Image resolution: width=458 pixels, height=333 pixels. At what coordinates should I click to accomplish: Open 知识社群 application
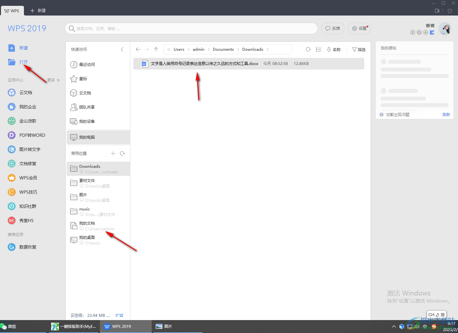(x=22, y=206)
